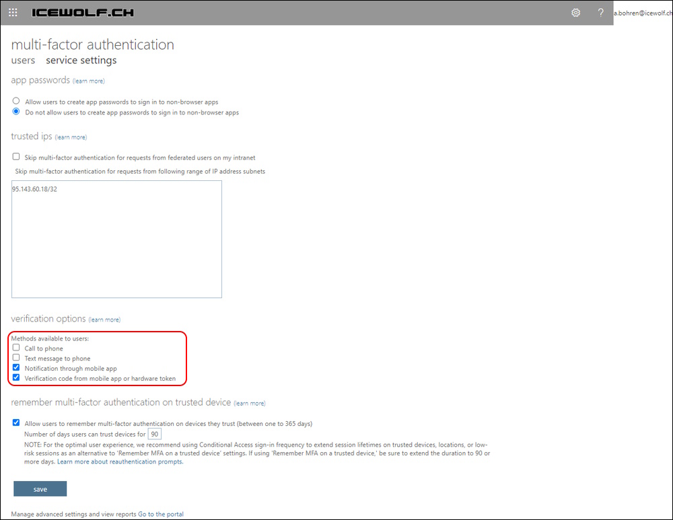Click the remember multi-factor authentication on trusted device heading
The image size is (673, 520).
121,402
